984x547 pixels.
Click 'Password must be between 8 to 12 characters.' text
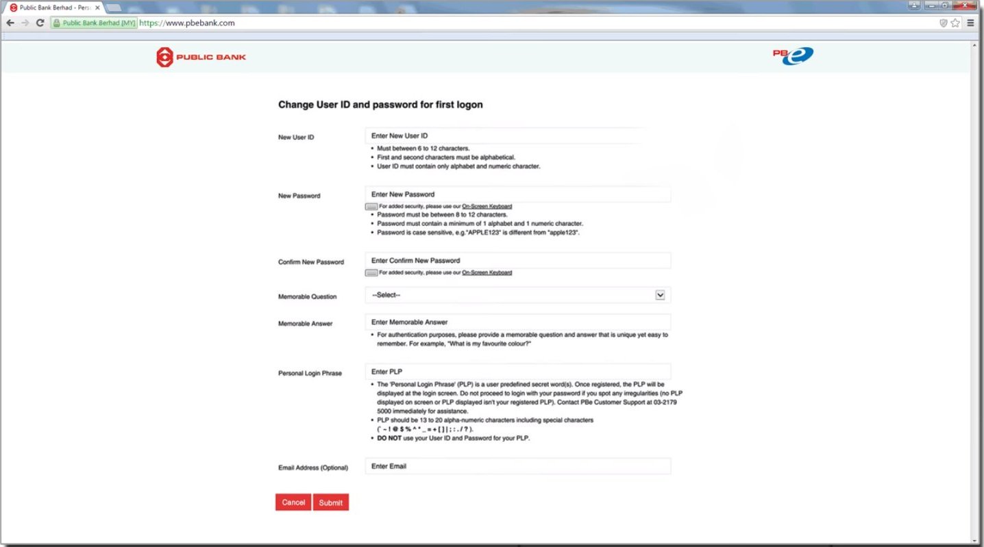tap(442, 215)
